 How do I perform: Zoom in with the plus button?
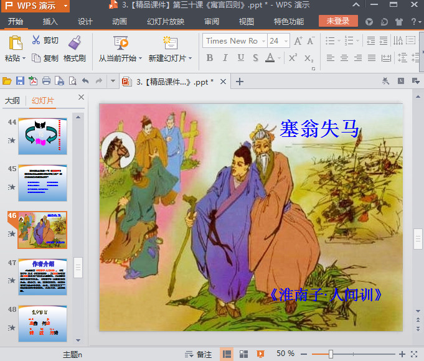point(402,354)
